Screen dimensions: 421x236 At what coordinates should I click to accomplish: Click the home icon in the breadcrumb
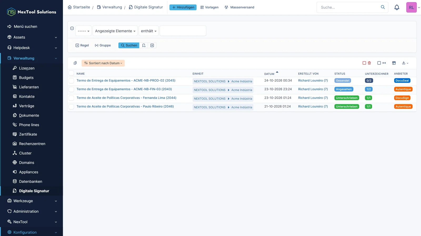(70, 7)
